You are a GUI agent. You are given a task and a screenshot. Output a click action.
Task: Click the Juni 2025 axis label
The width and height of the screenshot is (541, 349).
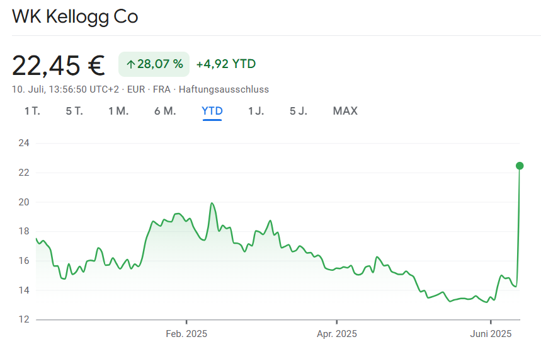pos(491,334)
